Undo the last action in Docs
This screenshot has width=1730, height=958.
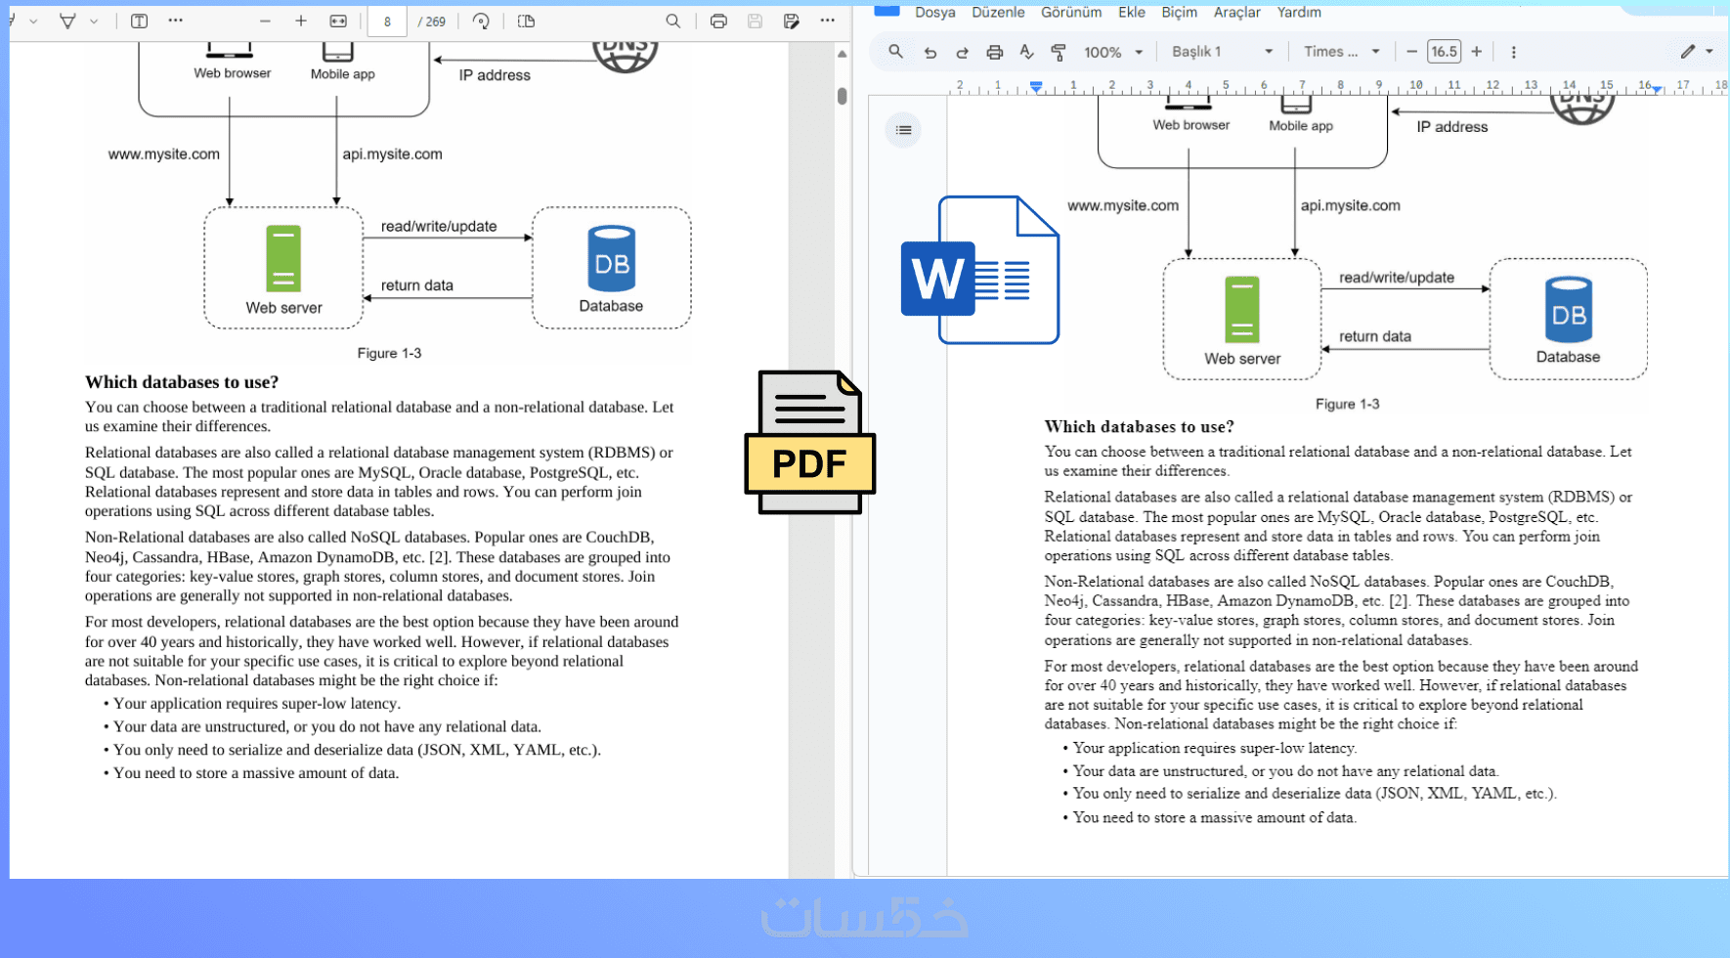coord(930,52)
